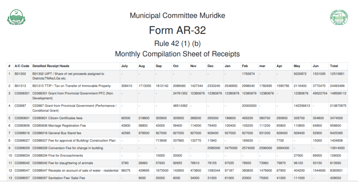Image resolution: width=358 pixels, height=182 pixels.
Task: Select the Total column header
Action: point(334,66)
